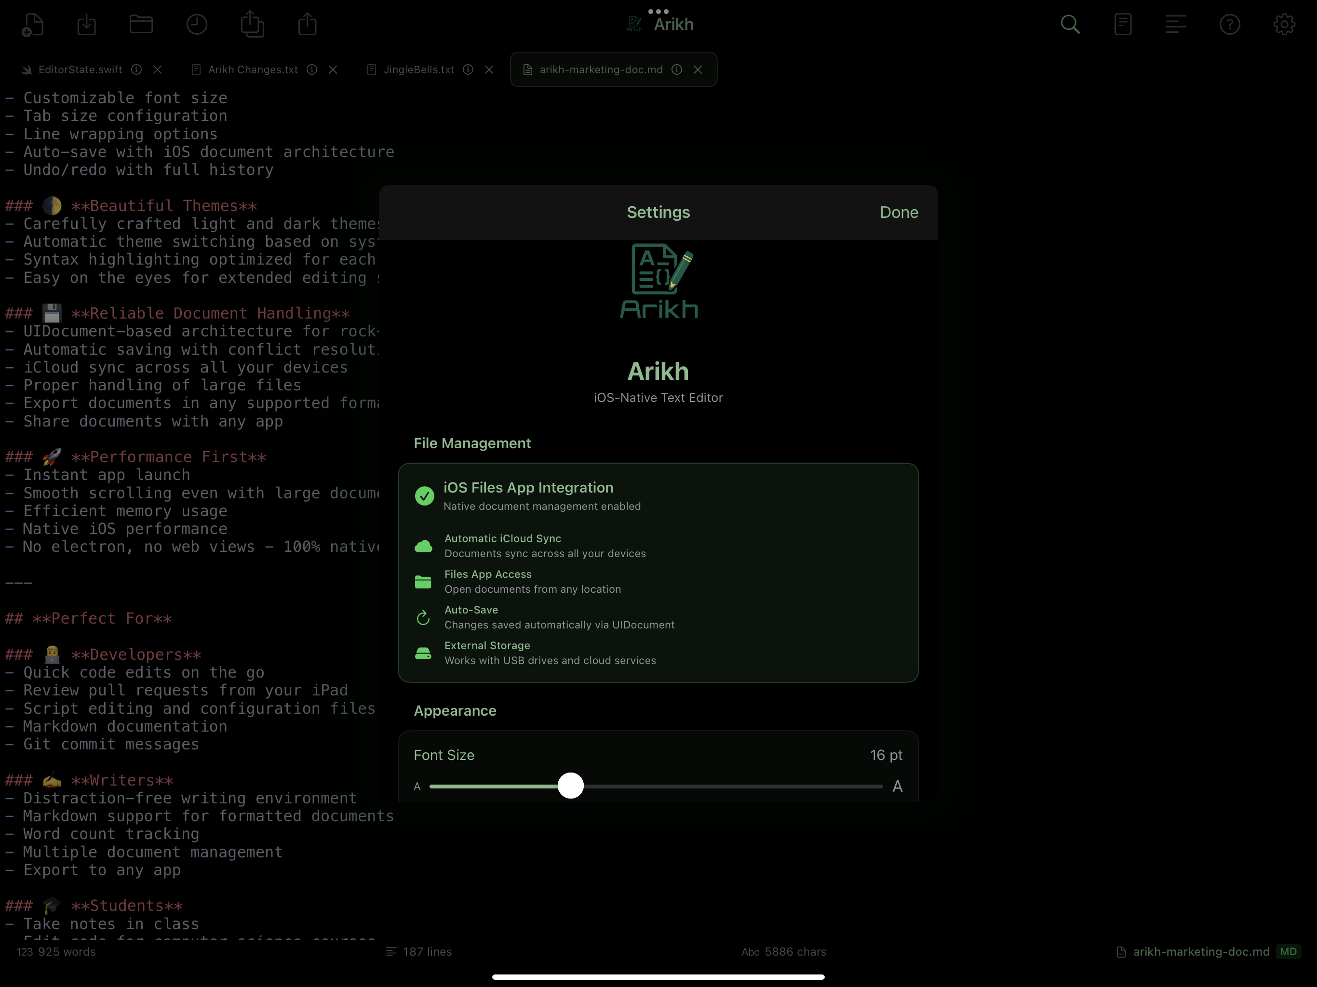Open the folder browser icon
Viewport: 1317px width, 987px height.
[141, 24]
